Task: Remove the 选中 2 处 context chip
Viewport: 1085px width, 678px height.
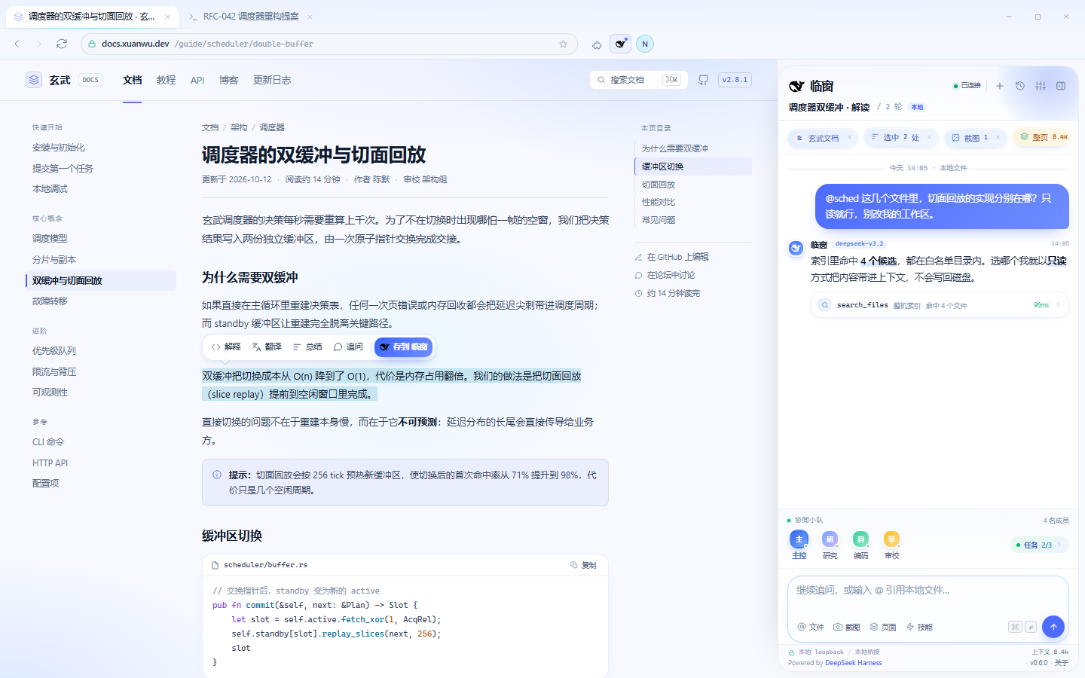Action: (x=929, y=137)
